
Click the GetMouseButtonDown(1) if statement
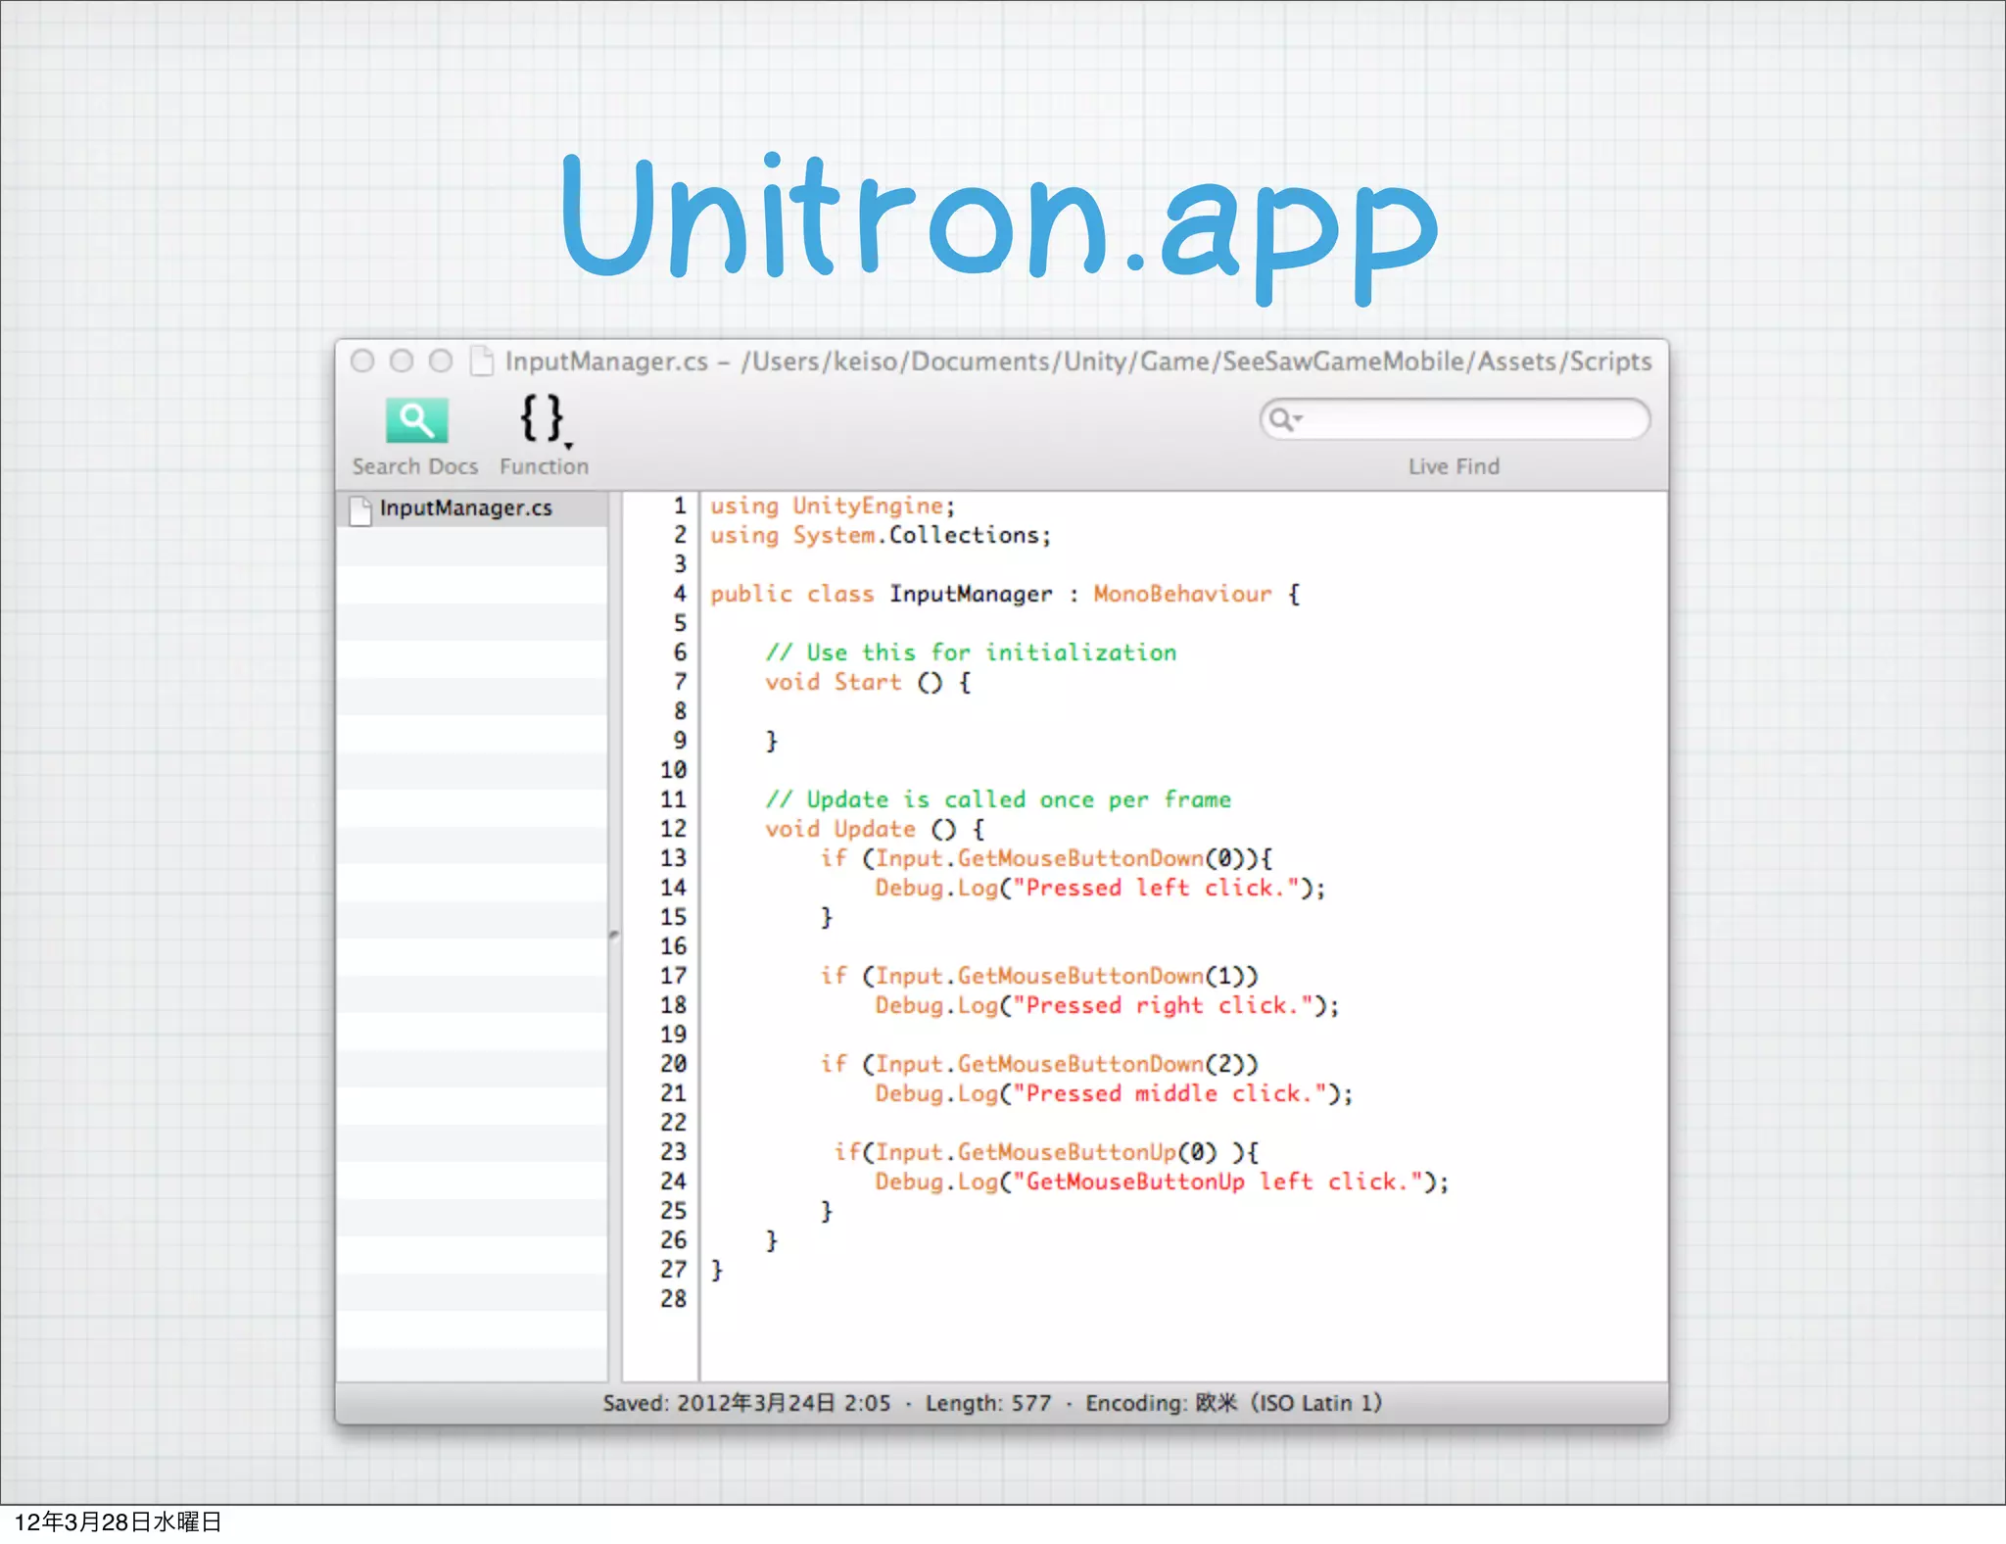(x=1039, y=976)
